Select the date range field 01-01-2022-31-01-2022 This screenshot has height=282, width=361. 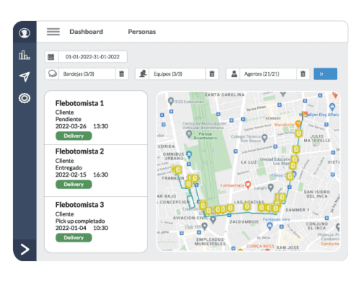click(x=92, y=57)
